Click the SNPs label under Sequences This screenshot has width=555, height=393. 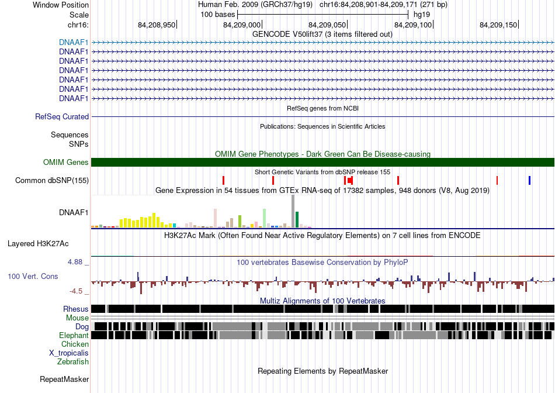[79, 144]
